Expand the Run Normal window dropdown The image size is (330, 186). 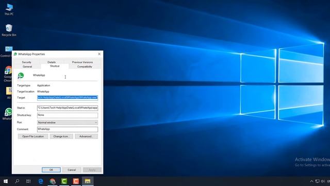click(68, 122)
